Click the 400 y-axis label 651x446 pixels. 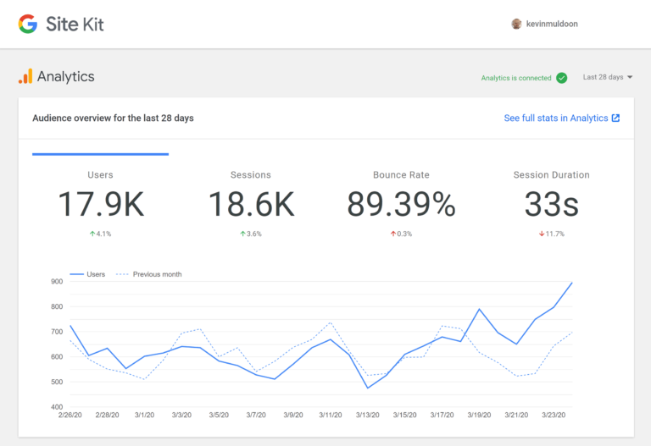[57, 407]
